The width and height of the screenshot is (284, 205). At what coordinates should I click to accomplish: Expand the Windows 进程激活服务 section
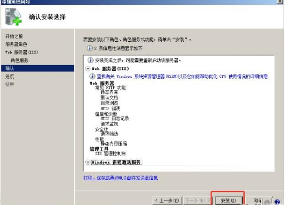pyautogui.click(x=88, y=162)
